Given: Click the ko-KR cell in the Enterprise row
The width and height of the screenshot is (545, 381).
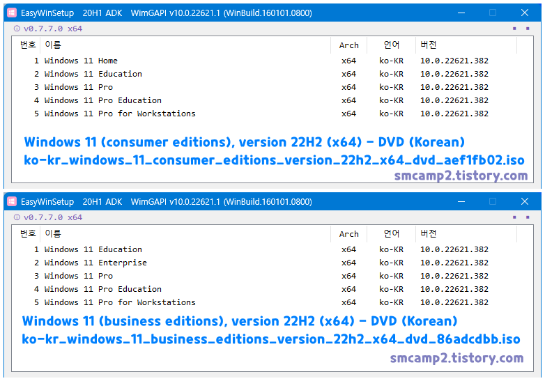Looking at the screenshot, I should pyautogui.click(x=392, y=263).
